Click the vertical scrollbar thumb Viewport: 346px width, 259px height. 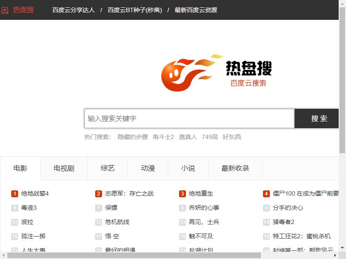click(342, 80)
